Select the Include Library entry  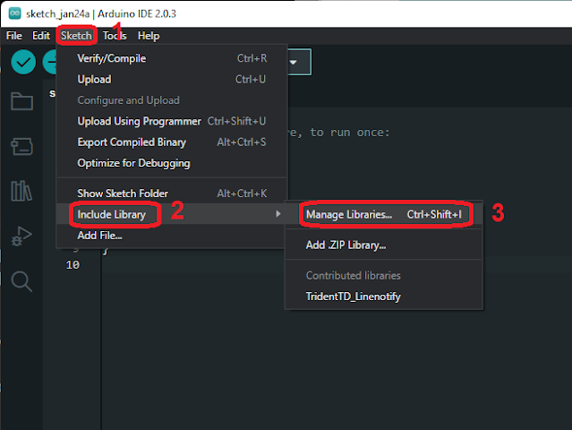[172, 214]
